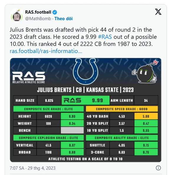This screenshot has width=169, height=175.
Task: Click the green RAS 9.99 score box
Action: point(86,100)
